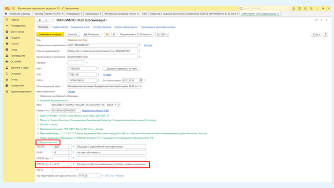Click help question mark next to ИНН
Image resolution: width=334 pixels, height=188 pixels.
point(99,69)
